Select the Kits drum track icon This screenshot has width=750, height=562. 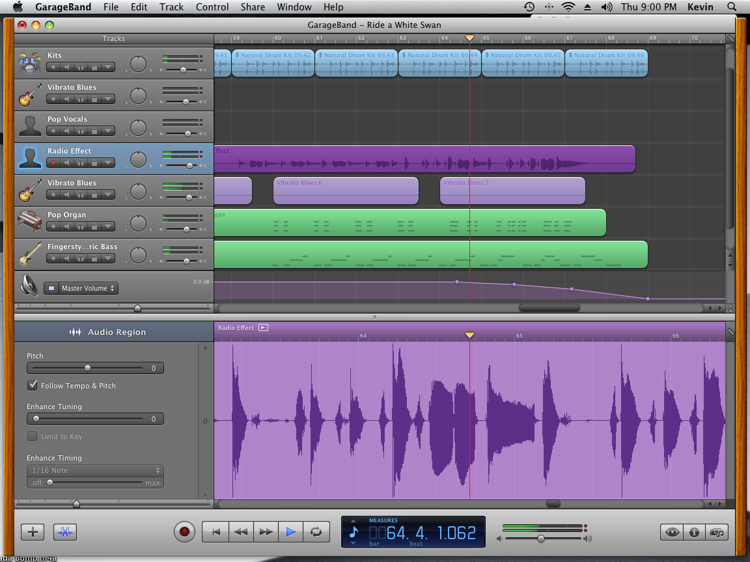(30, 62)
